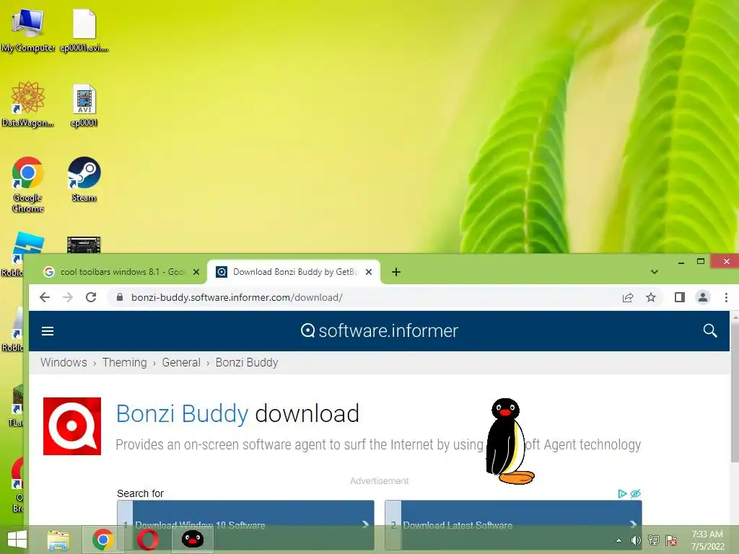The height and width of the screenshot is (554, 739).
Task: View site info via padlock icon
Action: (120, 297)
